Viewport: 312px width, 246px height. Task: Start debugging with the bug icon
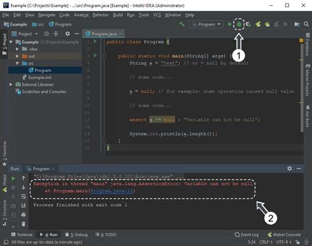point(239,24)
